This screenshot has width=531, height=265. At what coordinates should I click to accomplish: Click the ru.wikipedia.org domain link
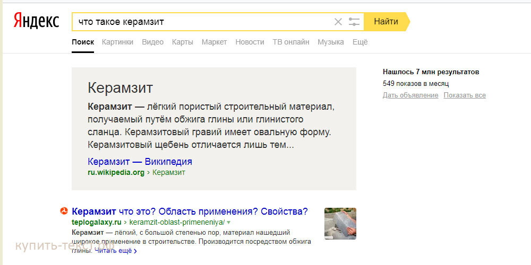(x=116, y=173)
